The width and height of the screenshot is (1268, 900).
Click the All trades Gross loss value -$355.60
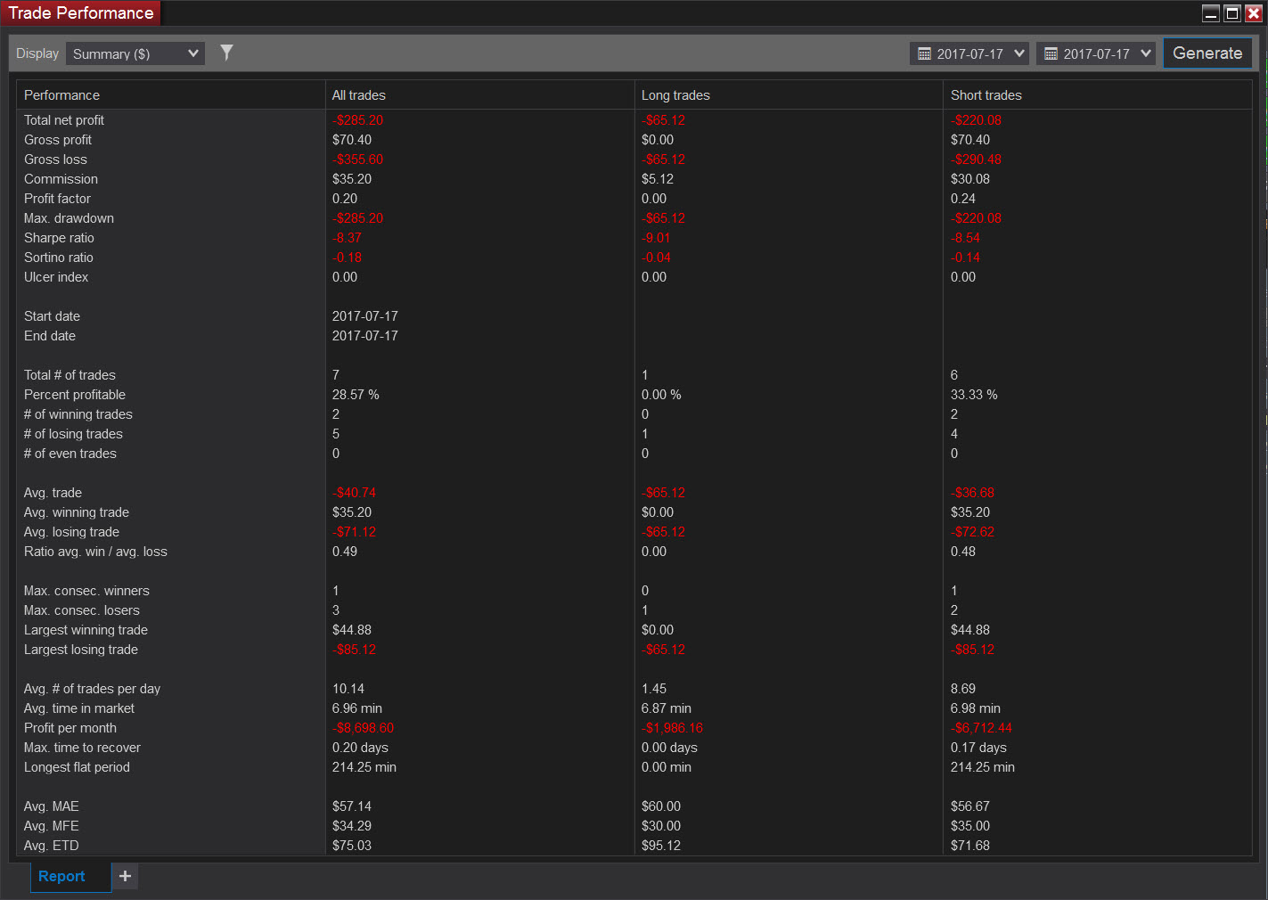358,160
